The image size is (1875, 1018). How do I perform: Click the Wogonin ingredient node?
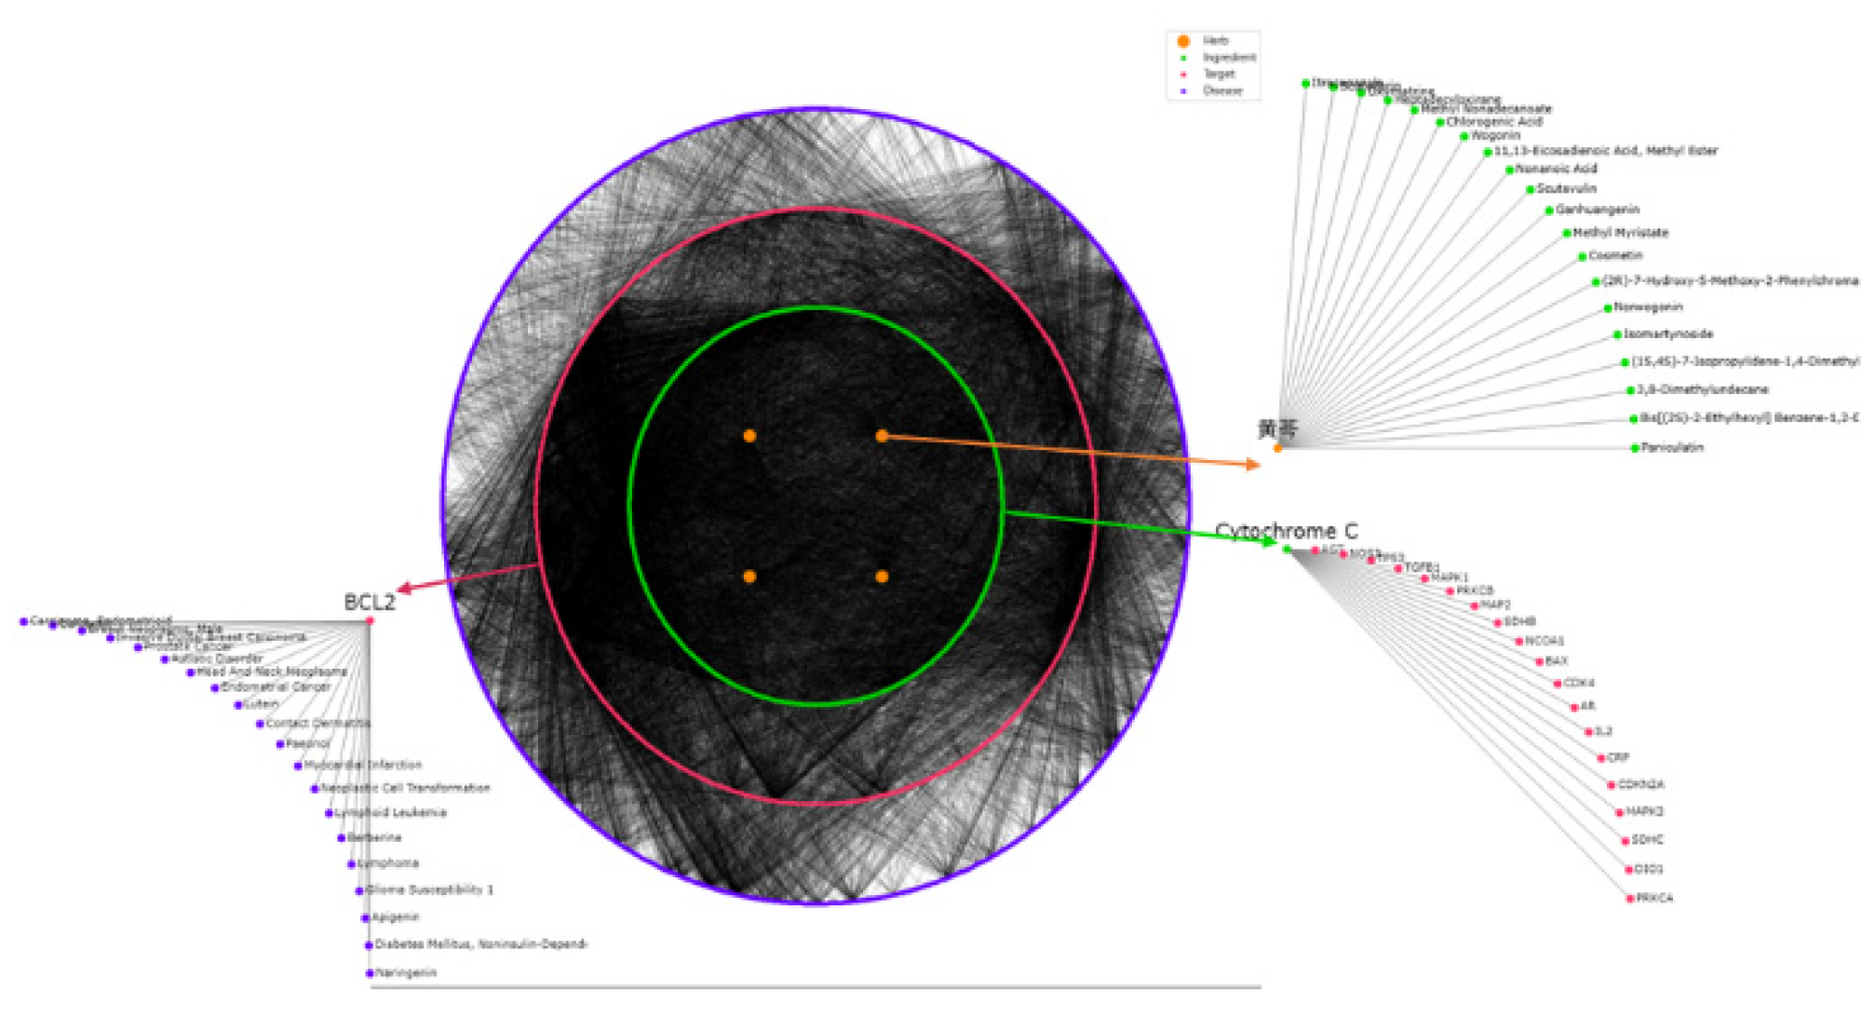(x=1464, y=136)
